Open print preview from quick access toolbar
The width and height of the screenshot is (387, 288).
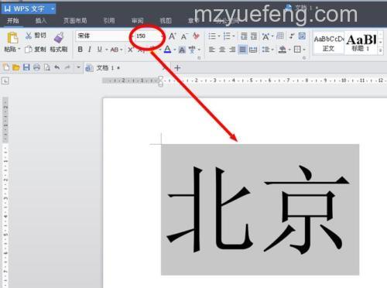tap(46, 67)
